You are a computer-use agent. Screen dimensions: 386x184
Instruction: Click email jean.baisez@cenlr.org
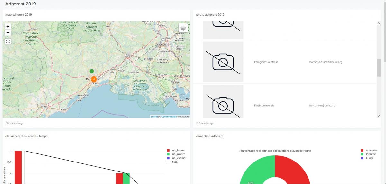tap(322, 105)
